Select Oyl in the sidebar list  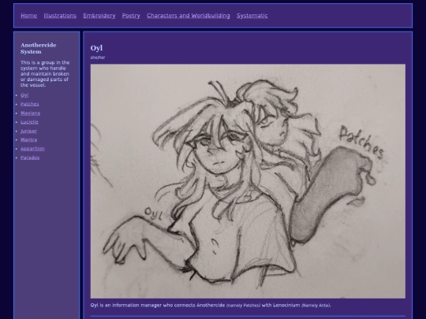(24, 95)
